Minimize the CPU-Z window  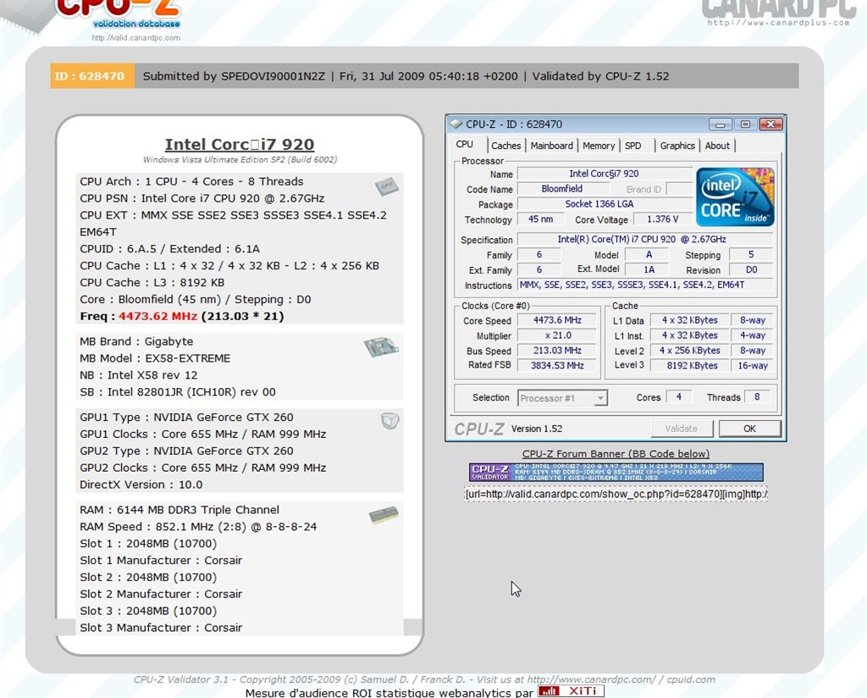click(720, 125)
